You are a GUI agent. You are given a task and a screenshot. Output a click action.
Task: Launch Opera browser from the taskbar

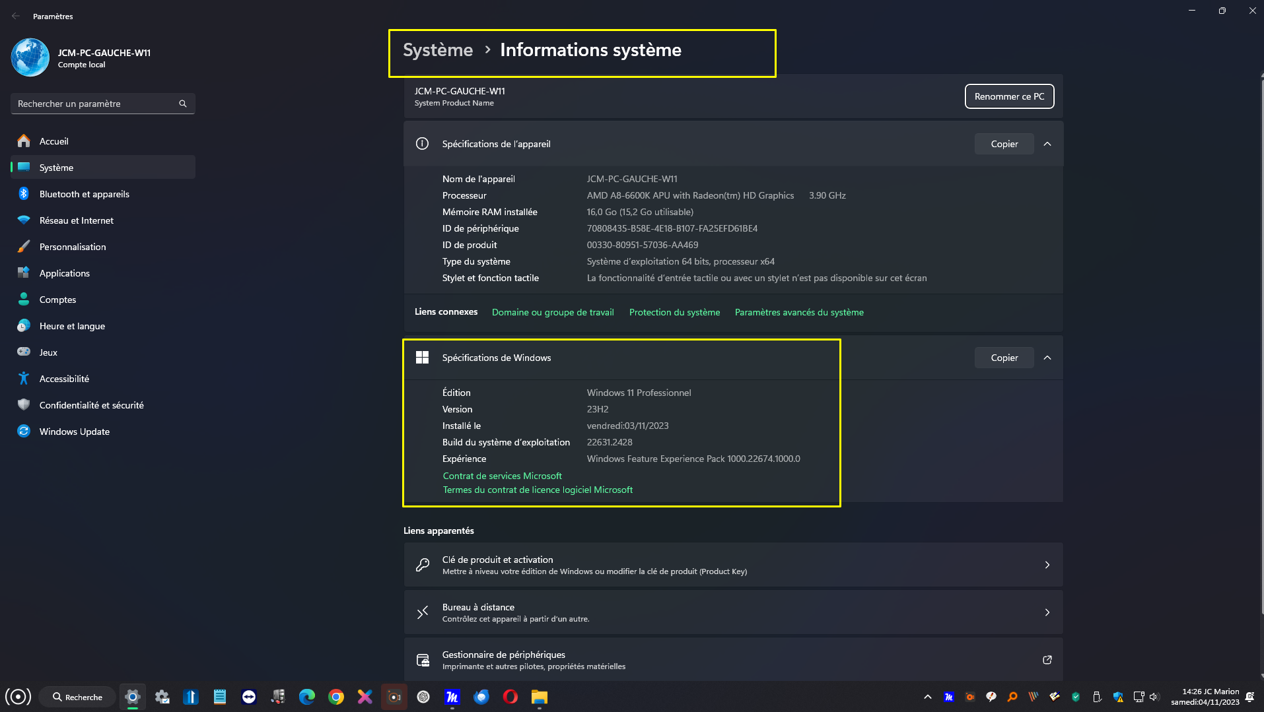tap(510, 697)
